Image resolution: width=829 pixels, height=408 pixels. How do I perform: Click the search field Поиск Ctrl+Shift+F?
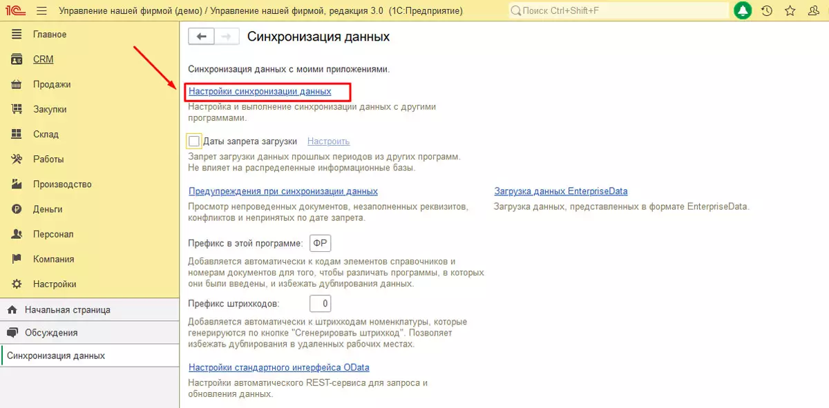[x=618, y=11]
